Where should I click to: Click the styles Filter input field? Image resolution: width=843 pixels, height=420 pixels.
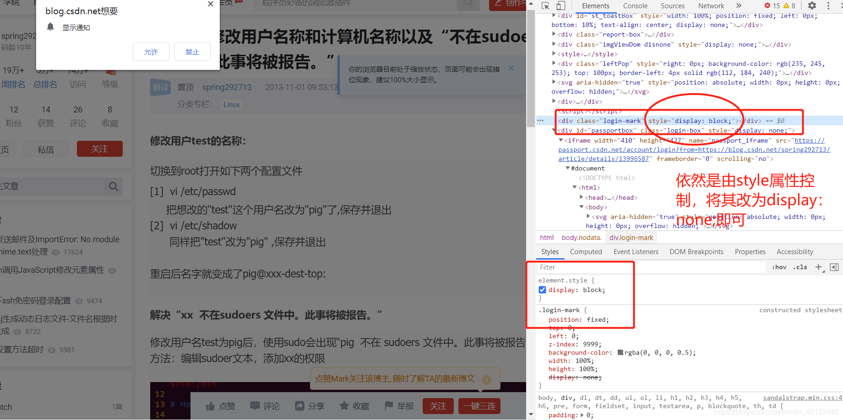[x=651, y=267]
